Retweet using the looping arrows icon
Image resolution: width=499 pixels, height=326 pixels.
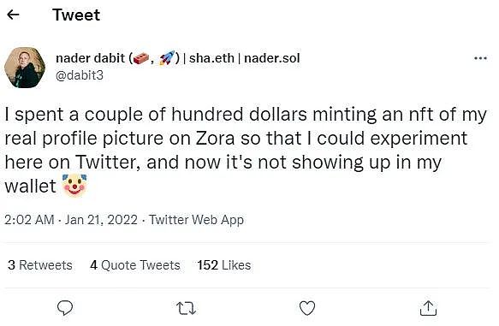[187, 308]
